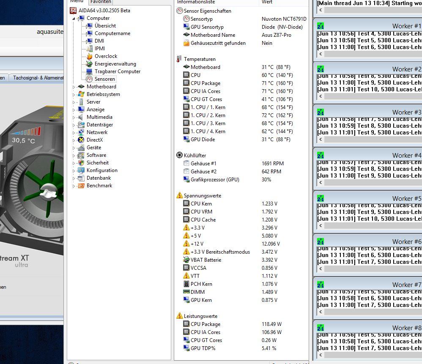The height and width of the screenshot is (364, 422).
Task: Expand the Motherboard tree node
Action: pyautogui.click(x=74, y=87)
